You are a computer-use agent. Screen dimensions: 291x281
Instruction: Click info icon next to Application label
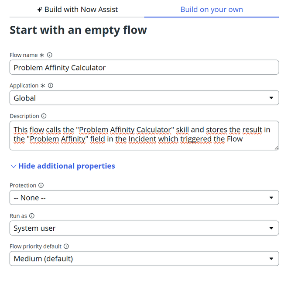pos(51,86)
